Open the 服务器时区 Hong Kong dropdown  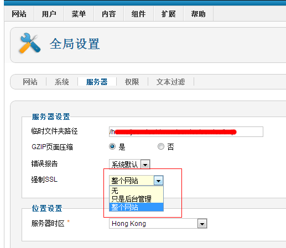pyautogui.click(x=158, y=224)
